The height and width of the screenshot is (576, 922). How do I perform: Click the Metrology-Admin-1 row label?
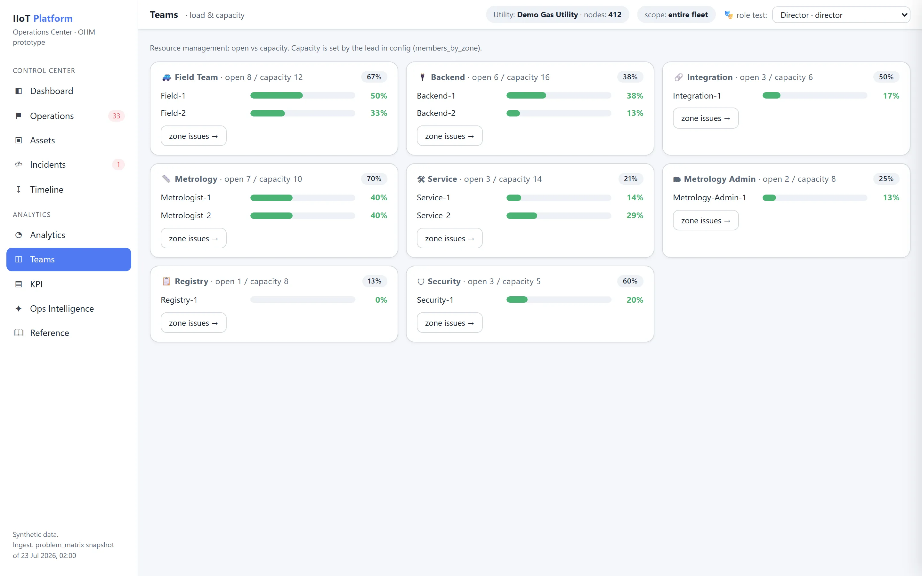(x=709, y=198)
